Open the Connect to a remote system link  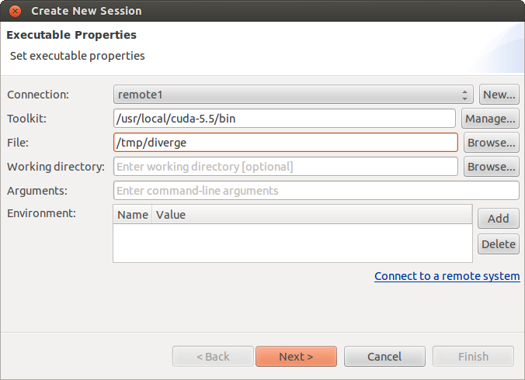coord(447,276)
